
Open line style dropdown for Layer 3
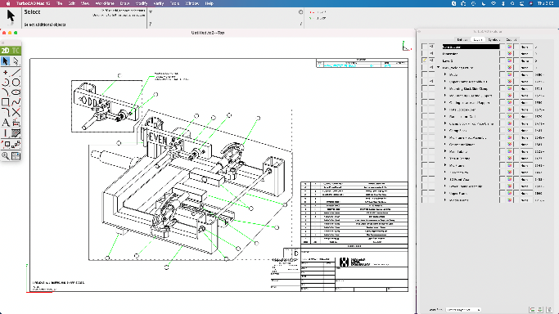[525, 61]
